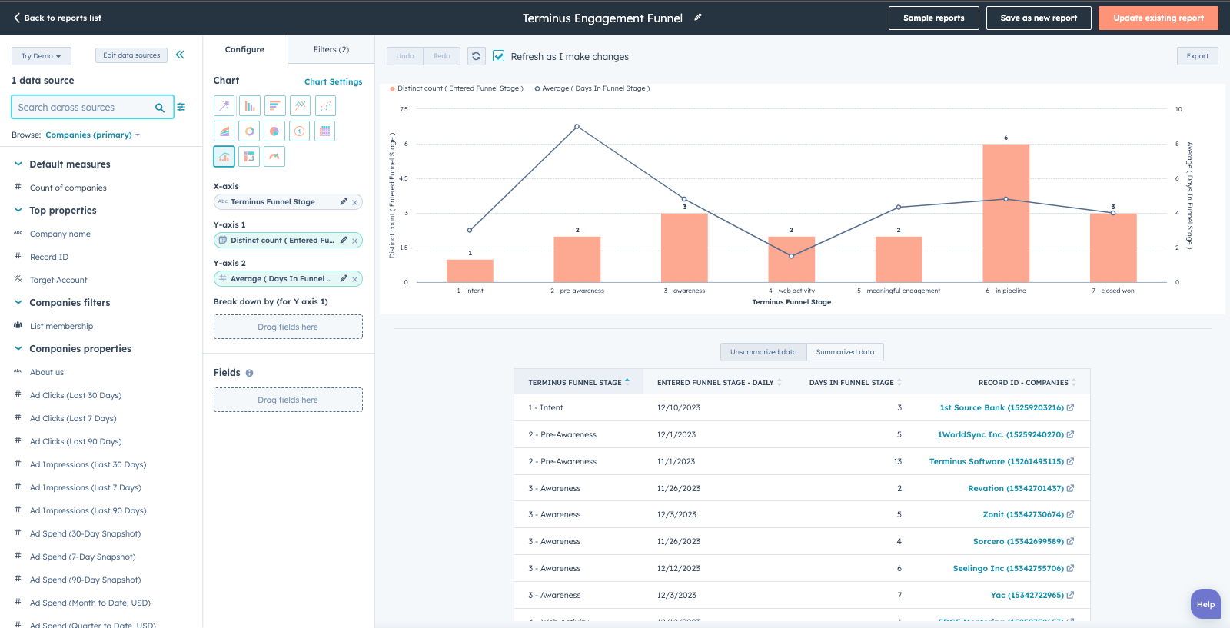This screenshot has height=628, width=1230.
Task: Select the pie chart type
Action: tap(274, 131)
